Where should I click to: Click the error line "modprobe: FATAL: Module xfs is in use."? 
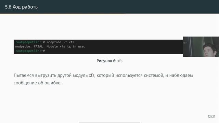click(50, 46)
